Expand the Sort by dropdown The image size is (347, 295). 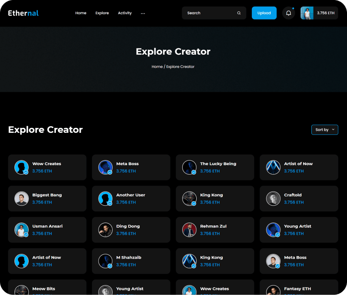(325, 130)
